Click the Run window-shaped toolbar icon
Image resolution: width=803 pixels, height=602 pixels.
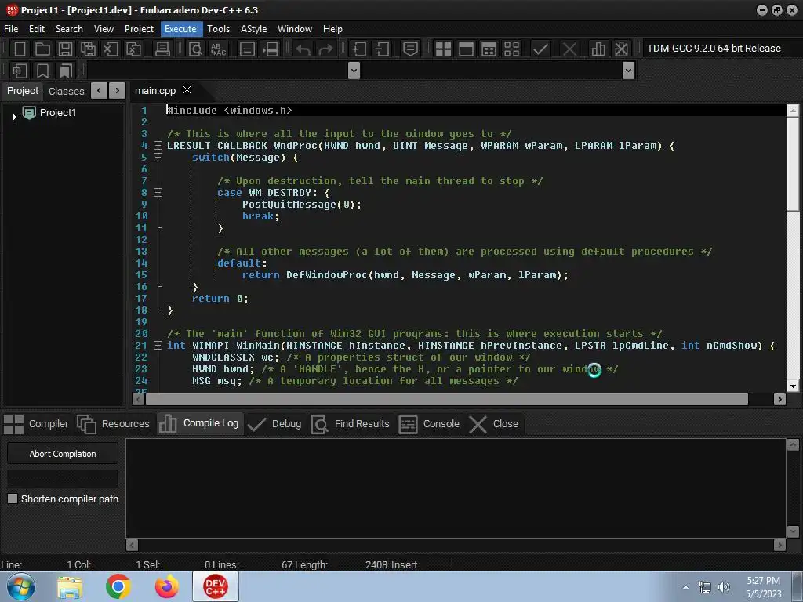click(466, 49)
